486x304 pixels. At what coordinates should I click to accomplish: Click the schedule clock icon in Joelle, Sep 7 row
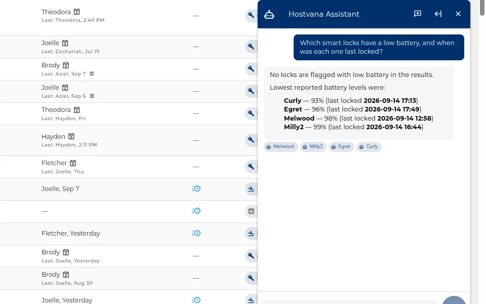pyautogui.click(x=196, y=188)
